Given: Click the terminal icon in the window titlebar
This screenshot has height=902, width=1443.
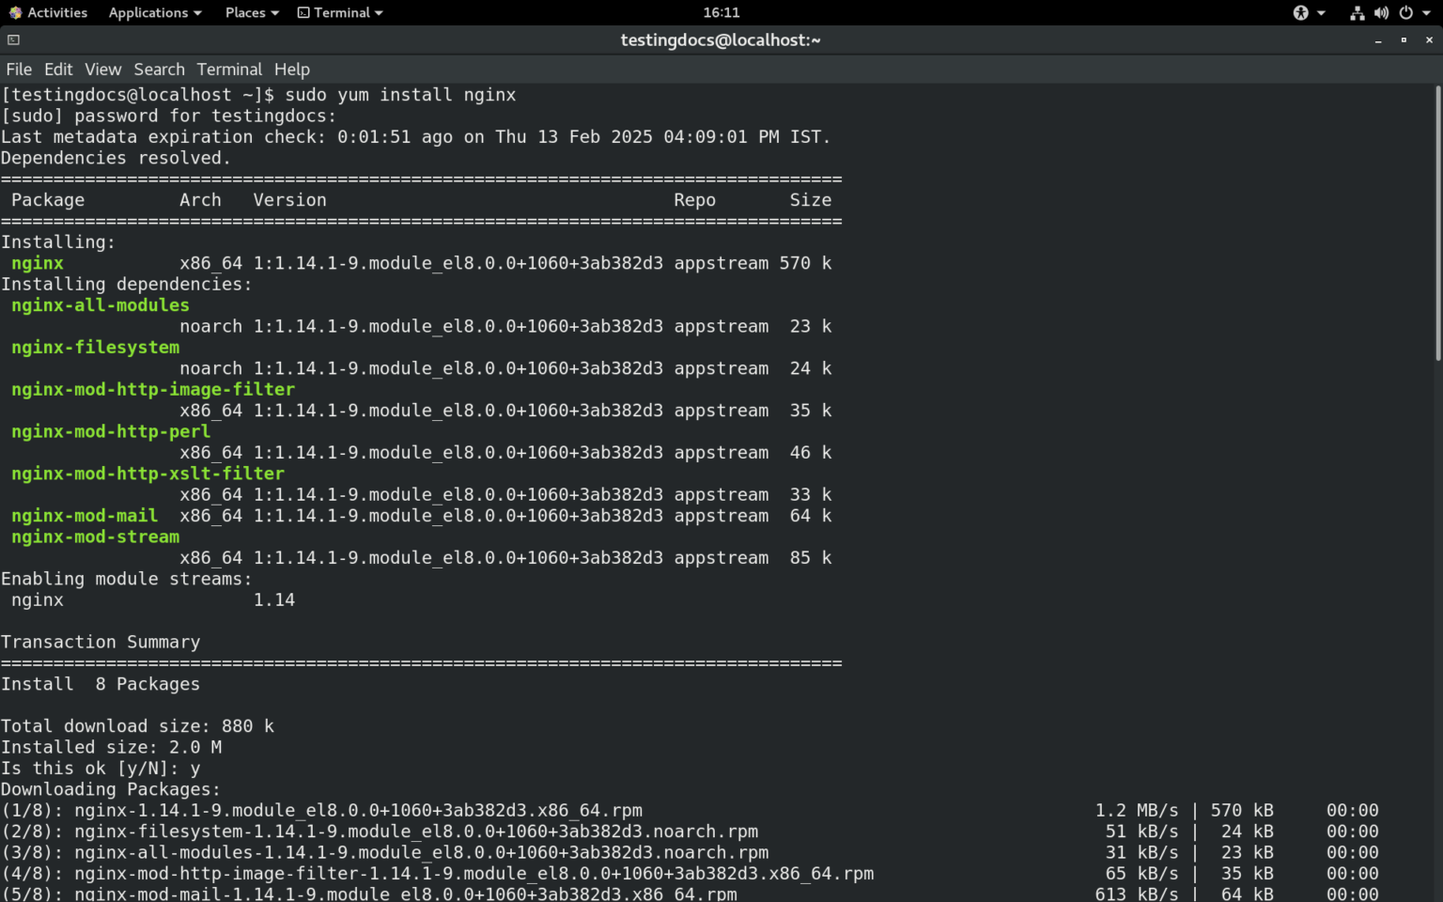Looking at the screenshot, I should click(x=12, y=39).
